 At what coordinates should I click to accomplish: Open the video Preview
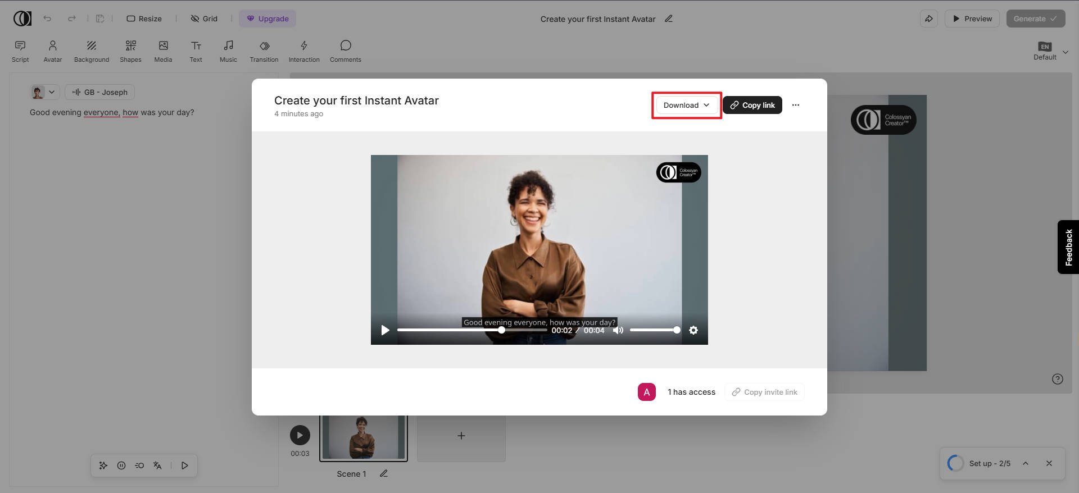coord(972,19)
